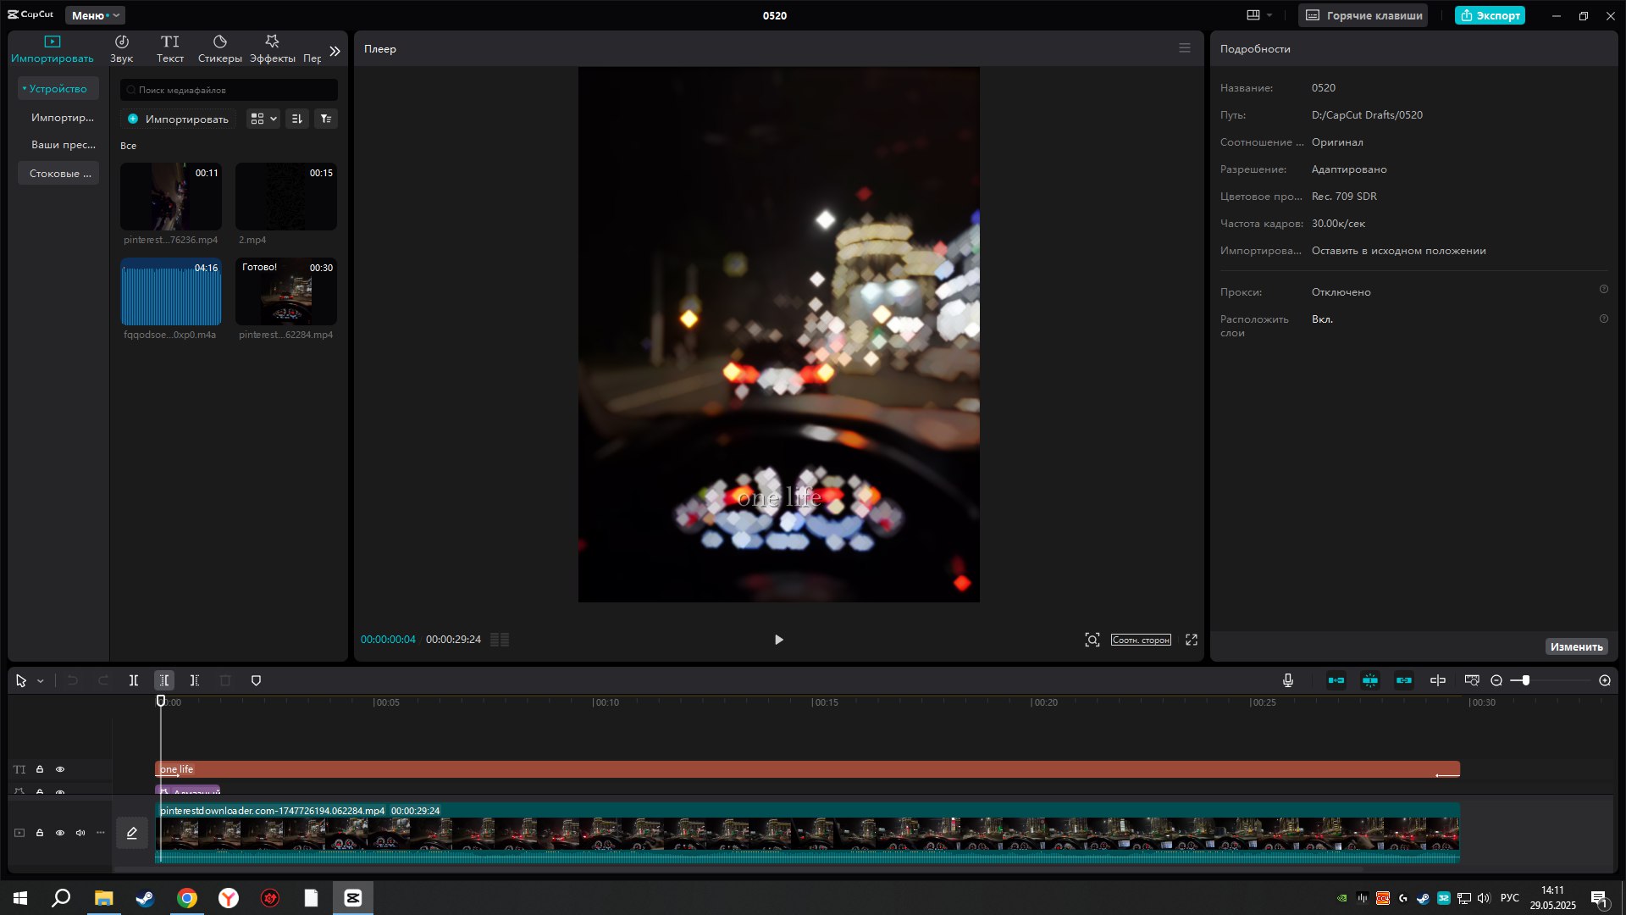The image size is (1626, 915).
Task: Click the Изменить button
Action: point(1576,646)
